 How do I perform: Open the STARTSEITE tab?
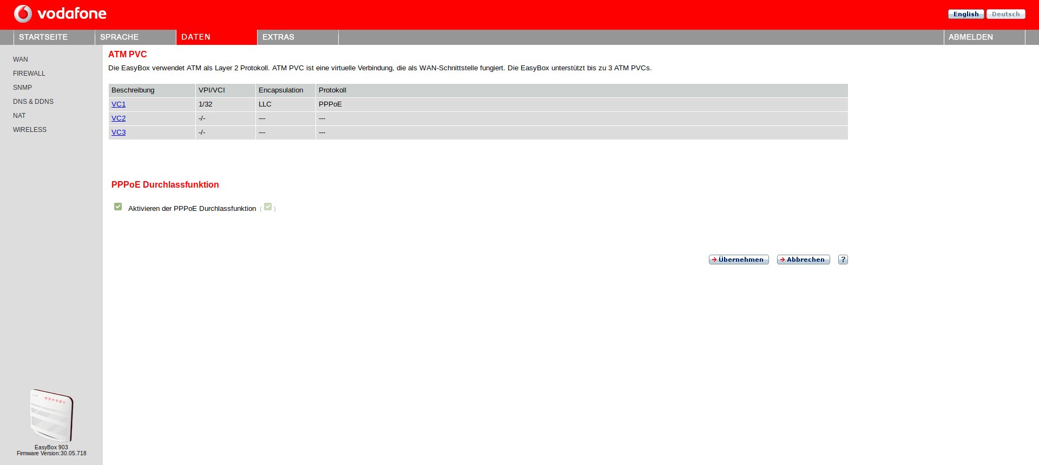[43, 37]
